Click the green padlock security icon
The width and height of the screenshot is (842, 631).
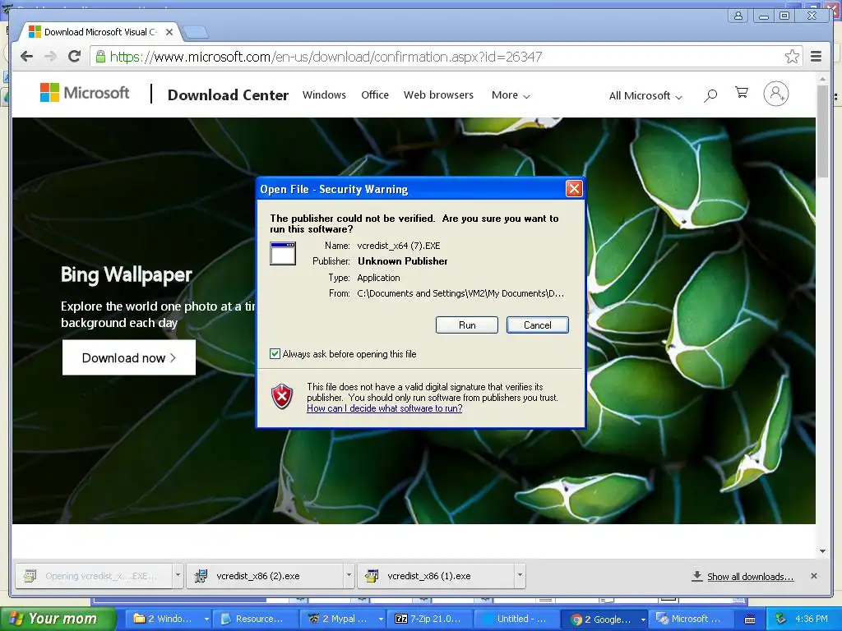coord(100,57)
